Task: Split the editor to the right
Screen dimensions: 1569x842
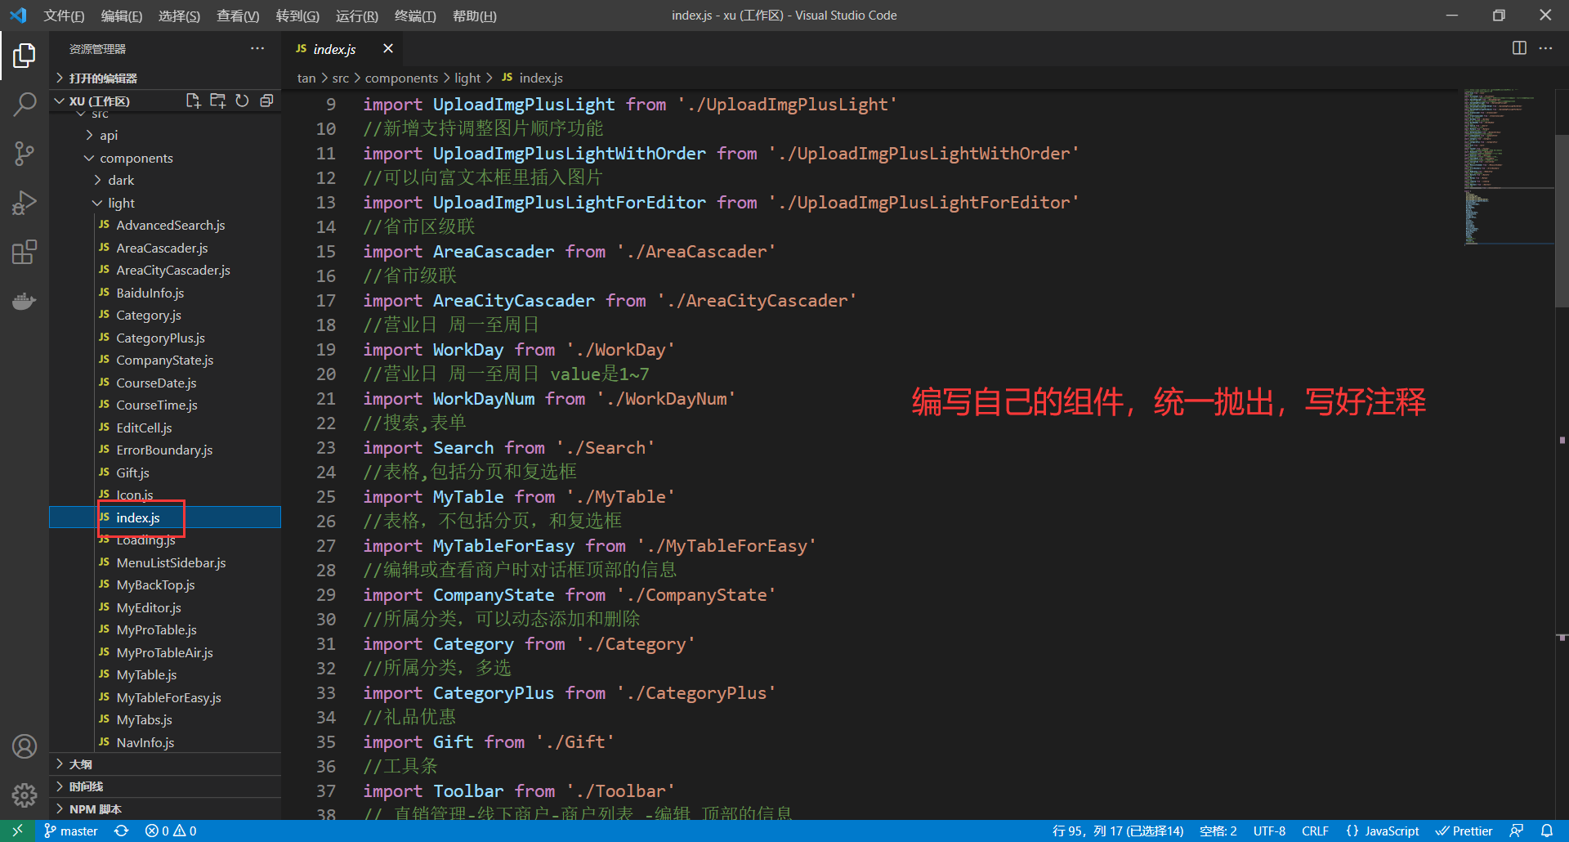Action: [x=1519, y=48]
